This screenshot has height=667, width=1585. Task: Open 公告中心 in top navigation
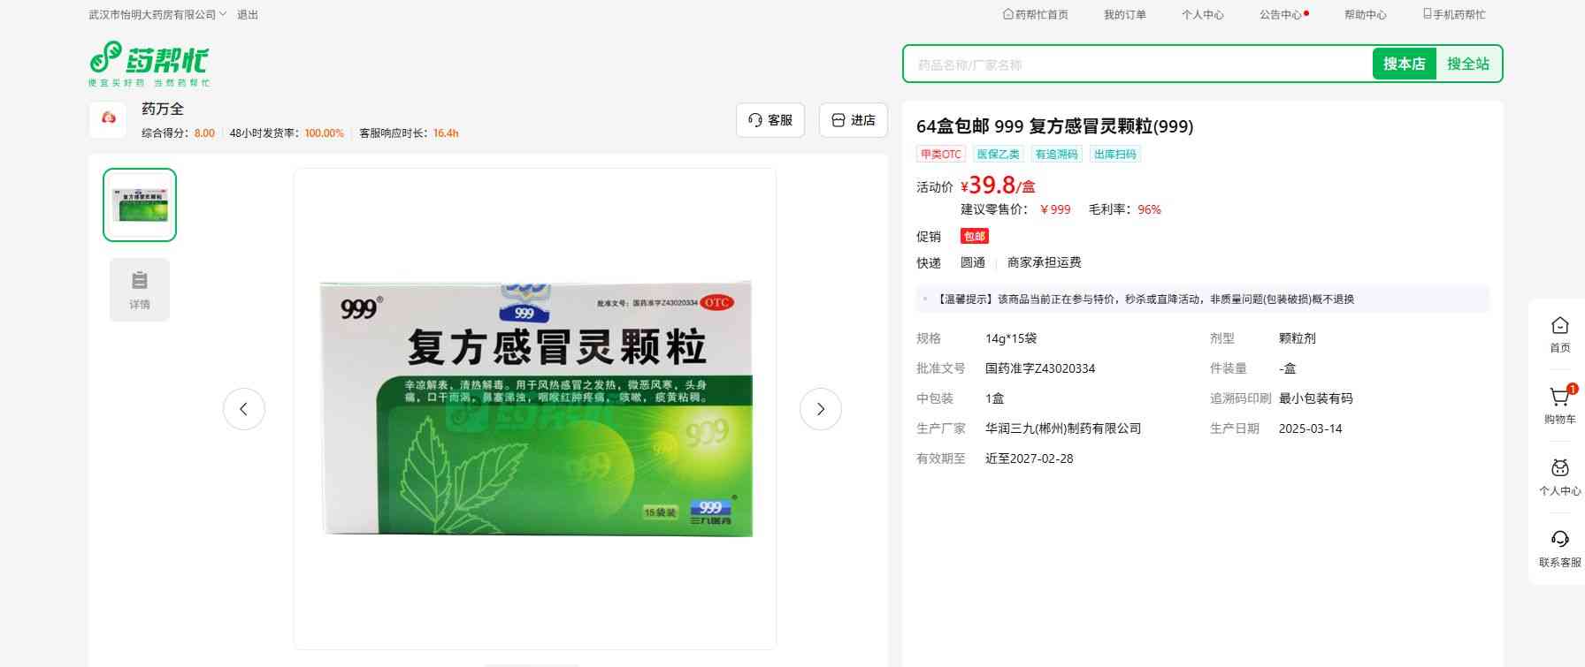click(1281, 15)
